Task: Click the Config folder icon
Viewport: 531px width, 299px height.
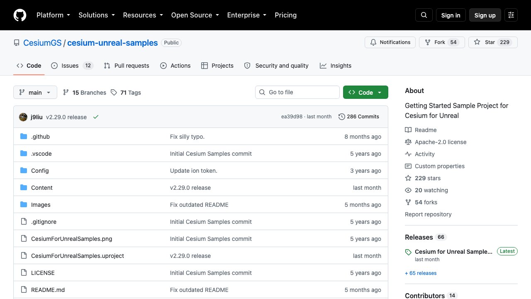Action: (24, 171)
